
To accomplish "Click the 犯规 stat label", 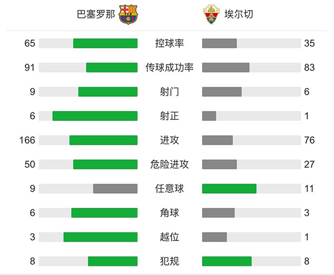I will point(170,261).
